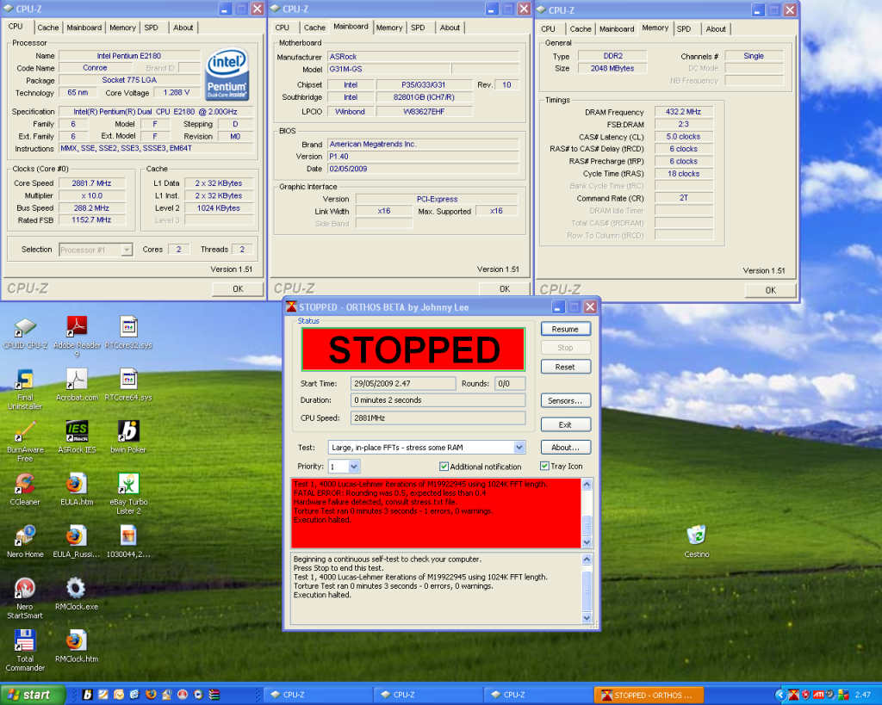Open the Total Commander shortcut

click(x=25, y=651)
